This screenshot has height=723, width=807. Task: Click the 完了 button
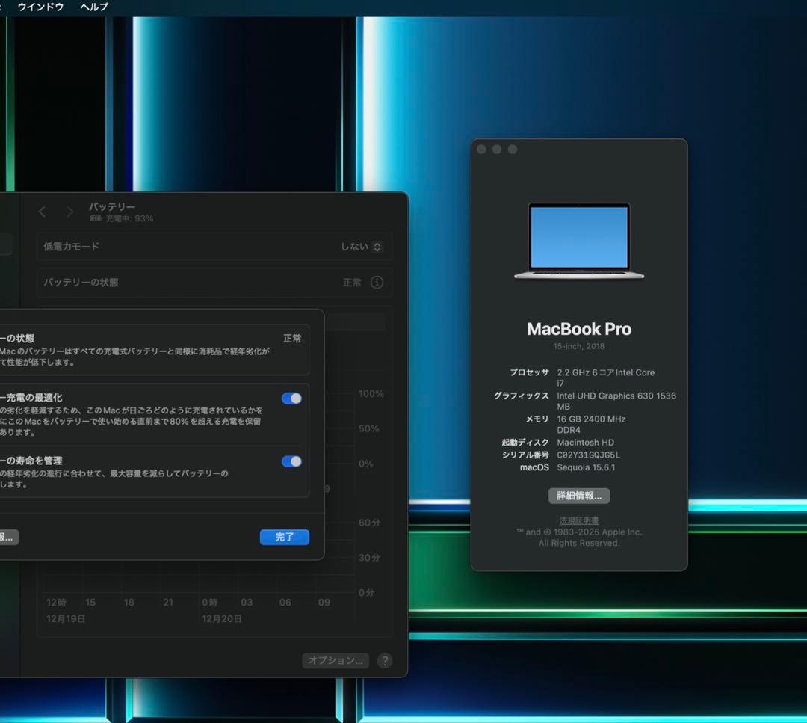pos(284,537)
